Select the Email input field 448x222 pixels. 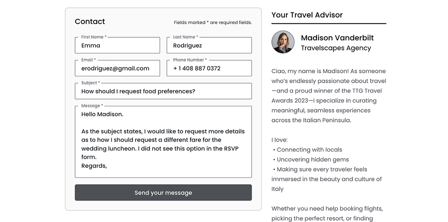point(117,68)
